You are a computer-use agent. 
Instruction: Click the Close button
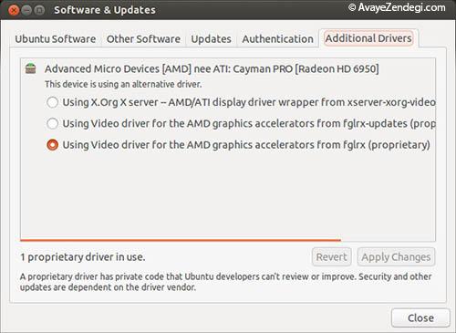coord(420,318)
